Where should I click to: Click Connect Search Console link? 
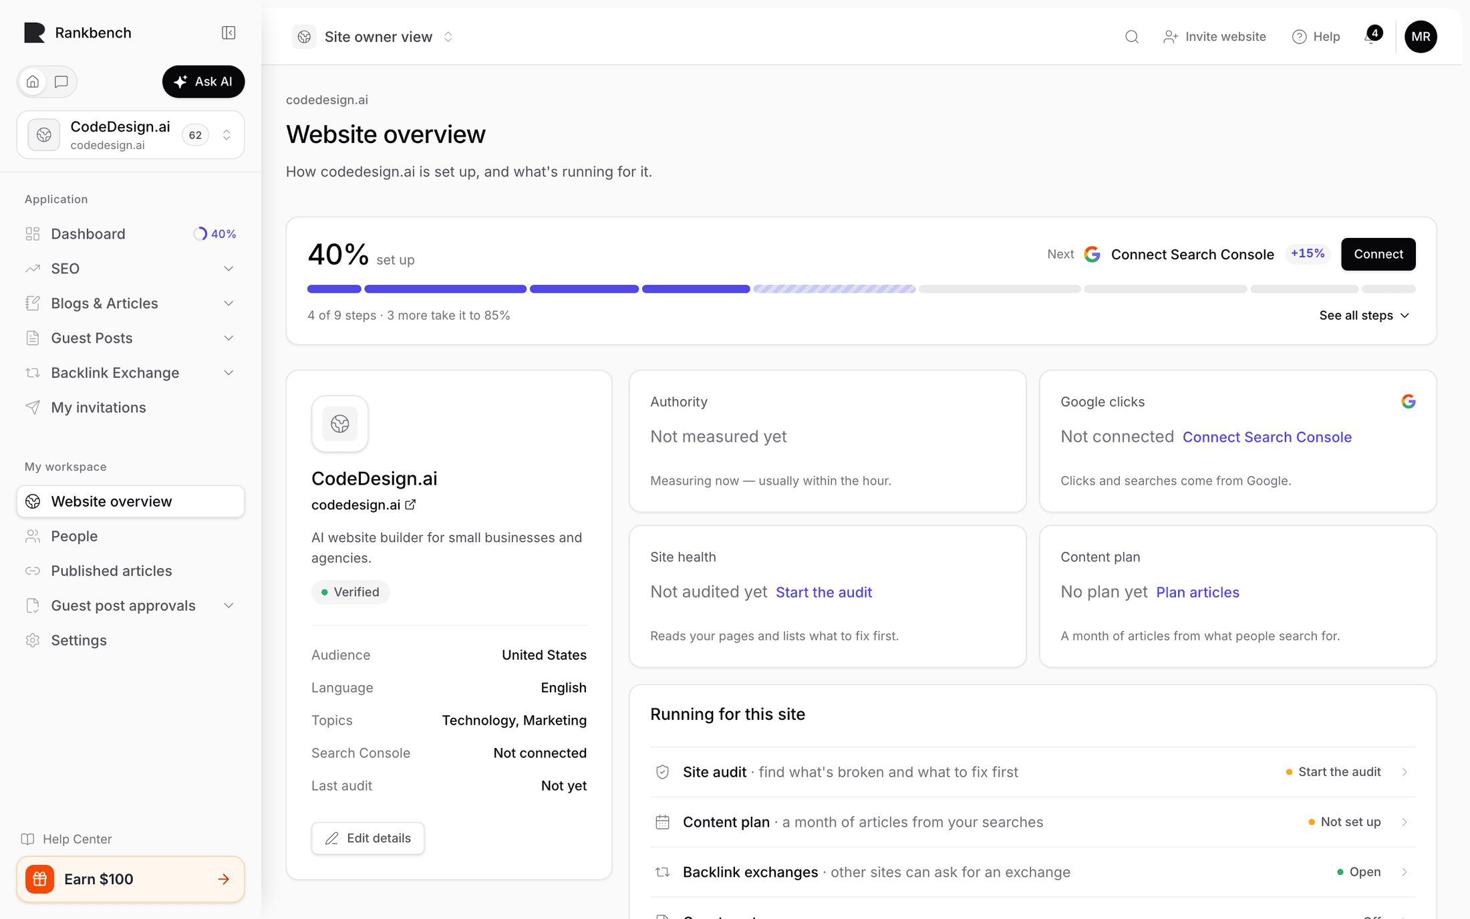click(x=1267, y=437)
